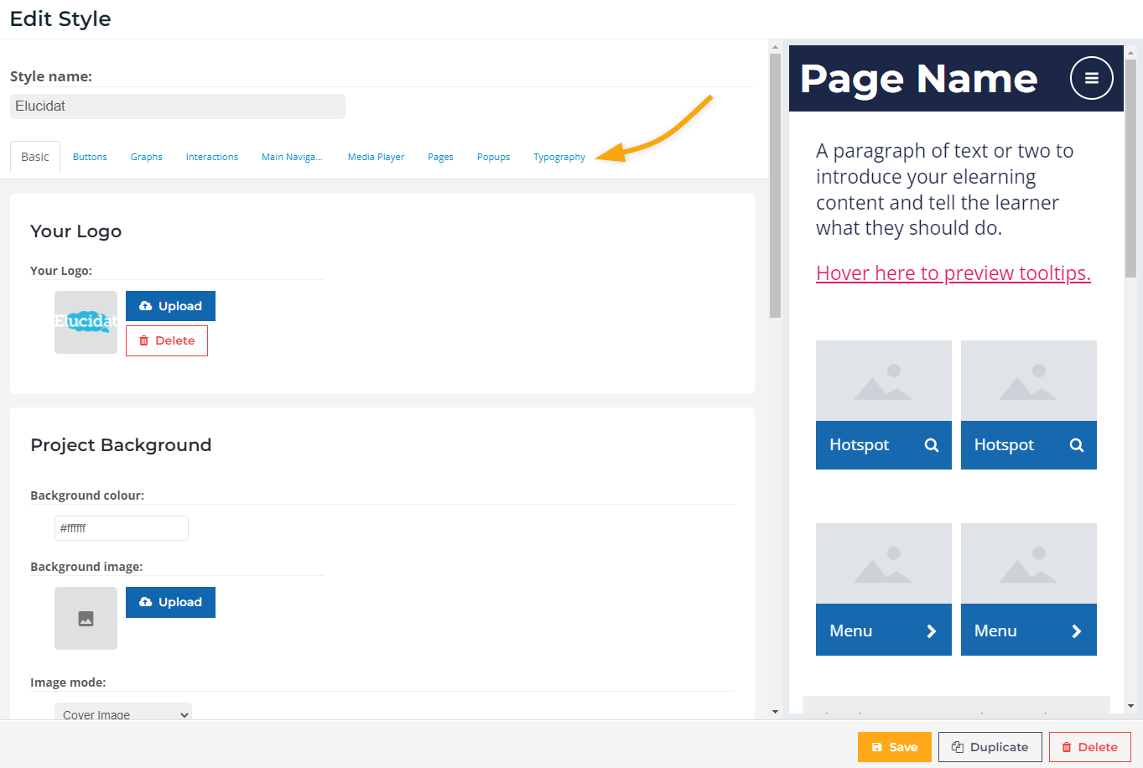Click the Style name input field
Viewport: 1143px width, 768px height.
coord(178,106)
